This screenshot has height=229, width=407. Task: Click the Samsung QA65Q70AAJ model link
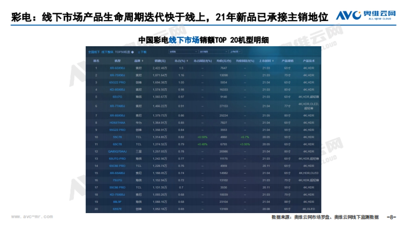pyautogui.click(x=117, y=151)
